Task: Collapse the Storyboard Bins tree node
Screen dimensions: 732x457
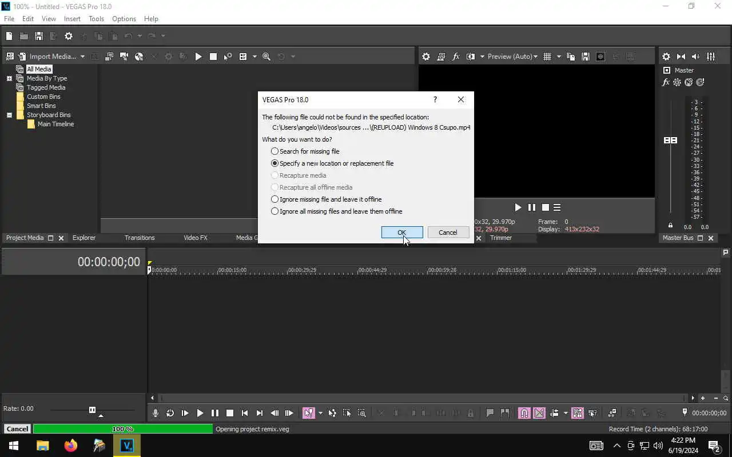Action: point(9,115)
